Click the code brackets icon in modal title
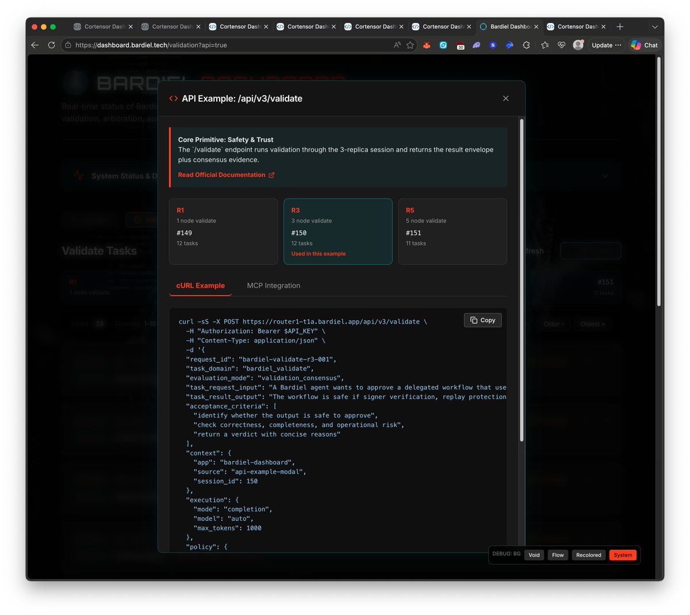This screenshot has height=615, width=690. click(x=173, y=98)
